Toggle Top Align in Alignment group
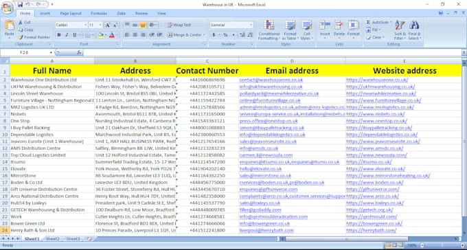This screenshot has width=467, height=250. point(127,25)
